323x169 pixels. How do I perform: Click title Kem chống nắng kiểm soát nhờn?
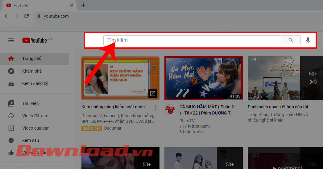pyautogui.click(x=113, y=107)
